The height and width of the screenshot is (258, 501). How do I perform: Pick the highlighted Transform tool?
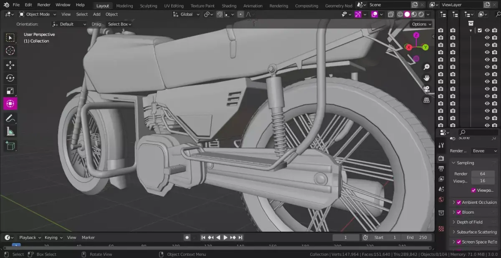[10, 104]
